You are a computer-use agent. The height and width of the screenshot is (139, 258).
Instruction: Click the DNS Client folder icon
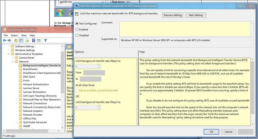point(20,77)
